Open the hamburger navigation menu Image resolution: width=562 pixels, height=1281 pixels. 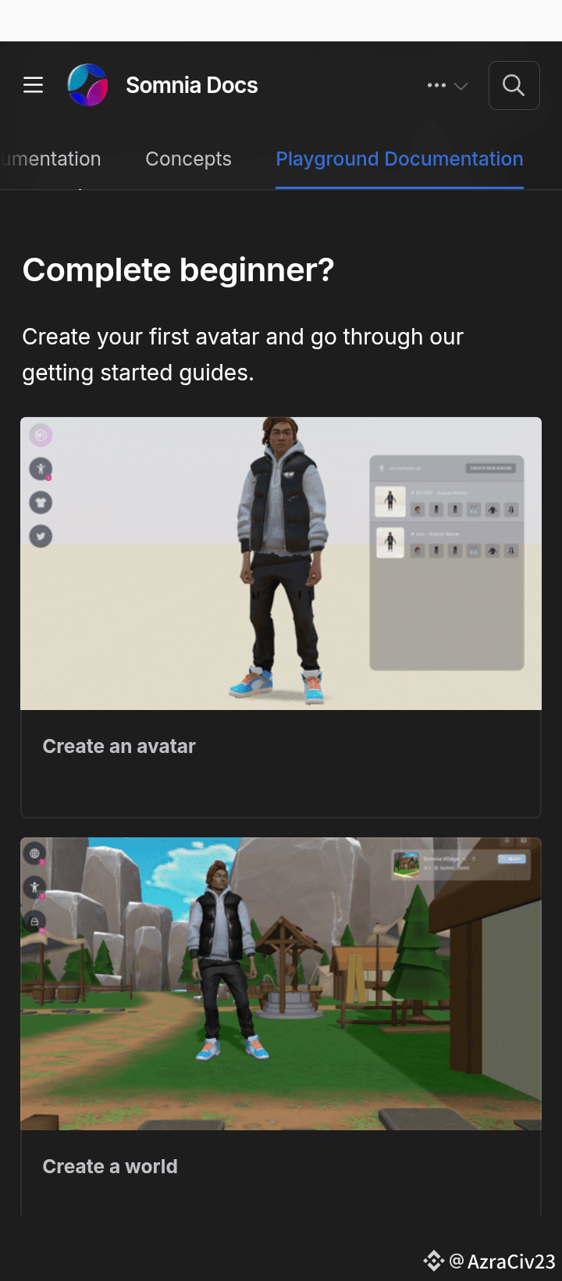[33, 85]
